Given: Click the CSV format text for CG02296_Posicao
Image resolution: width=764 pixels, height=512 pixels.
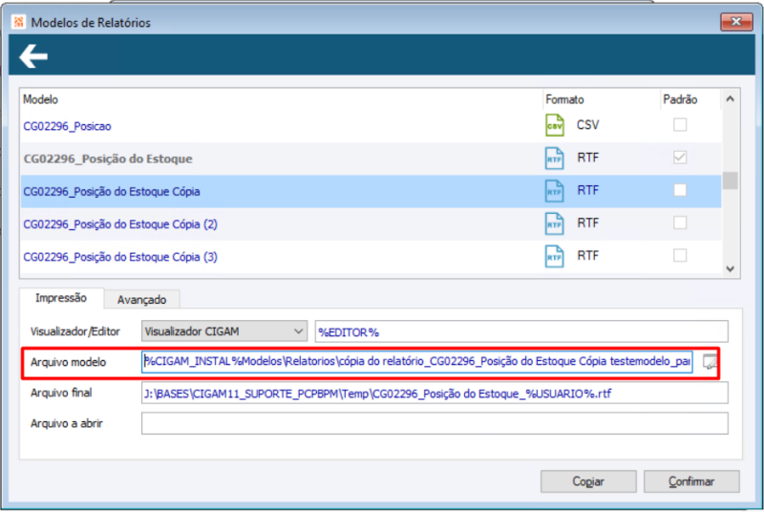Looking at the screenshot, I should pos(588,125).
